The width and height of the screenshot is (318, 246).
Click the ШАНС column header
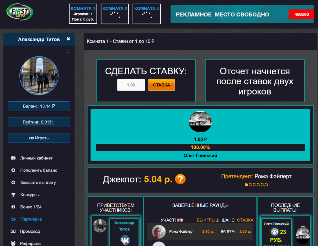point(228,220)
